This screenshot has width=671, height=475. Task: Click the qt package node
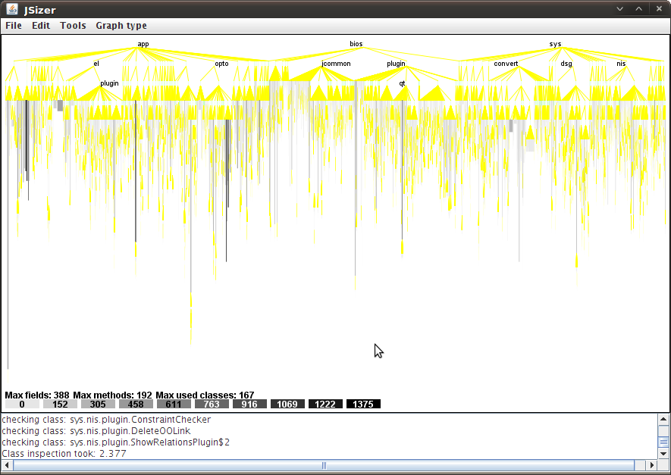403,83
